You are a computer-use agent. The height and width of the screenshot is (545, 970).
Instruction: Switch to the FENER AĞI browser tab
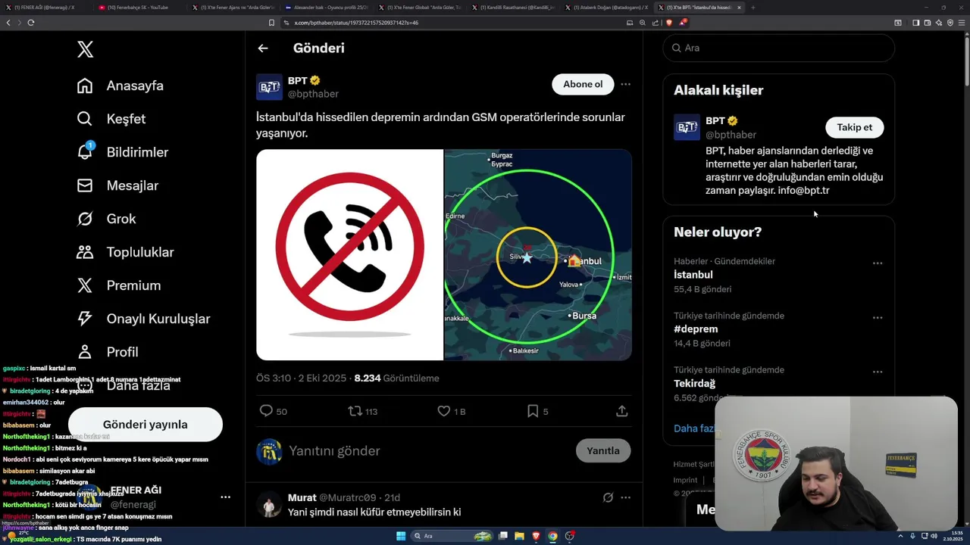(45, 8)
